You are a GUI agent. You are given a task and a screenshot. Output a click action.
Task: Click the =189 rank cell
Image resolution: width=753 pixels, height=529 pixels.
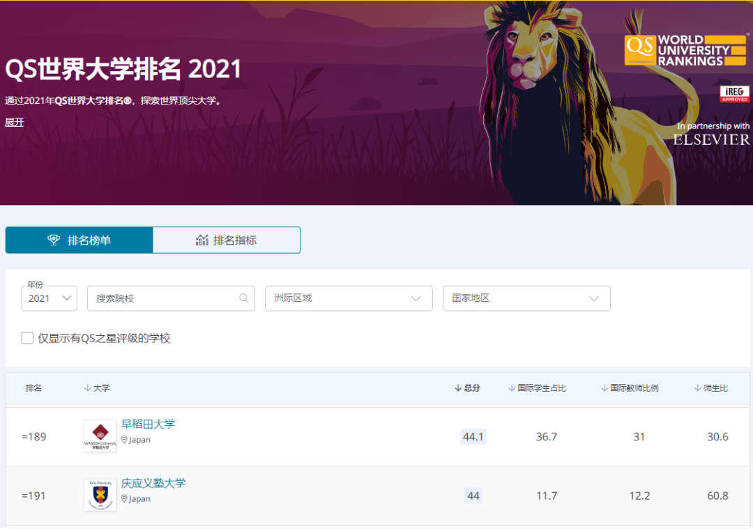[34, 437]
